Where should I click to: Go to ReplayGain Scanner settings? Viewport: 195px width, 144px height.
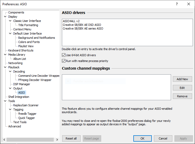coord(26,105)
